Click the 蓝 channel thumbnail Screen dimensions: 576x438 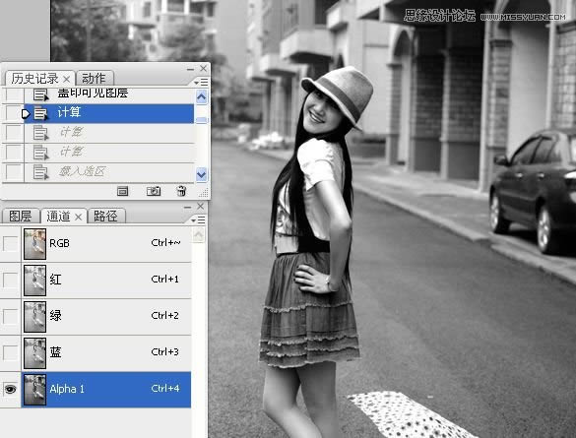pyautogui.click(x=34, y=352)
